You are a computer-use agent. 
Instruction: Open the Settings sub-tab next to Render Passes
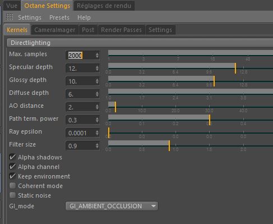pyautogui.click(x=160, y=30)
